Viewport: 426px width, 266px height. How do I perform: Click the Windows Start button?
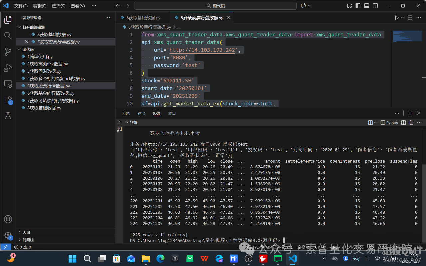point(72,258)
